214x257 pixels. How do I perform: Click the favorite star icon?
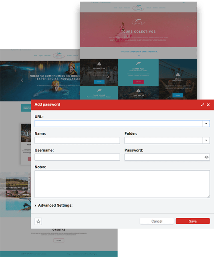tap(38, 221)
